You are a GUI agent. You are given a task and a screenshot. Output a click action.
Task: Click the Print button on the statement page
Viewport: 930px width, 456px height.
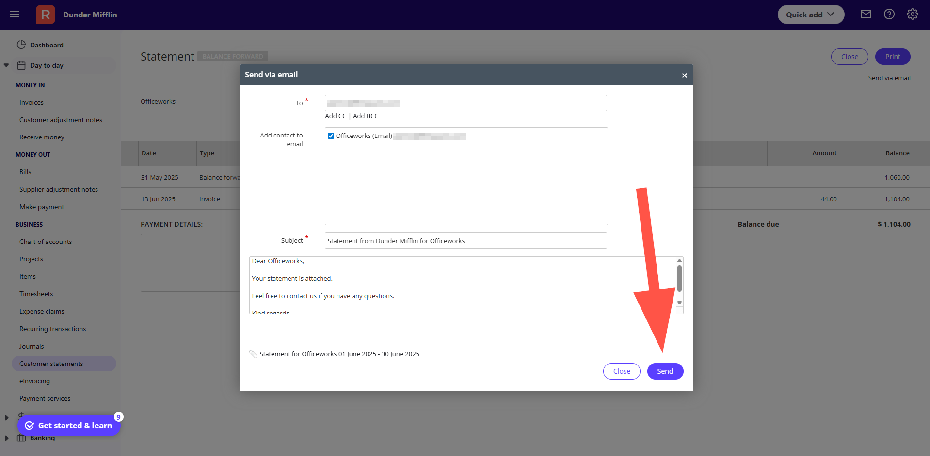point(893,57)
